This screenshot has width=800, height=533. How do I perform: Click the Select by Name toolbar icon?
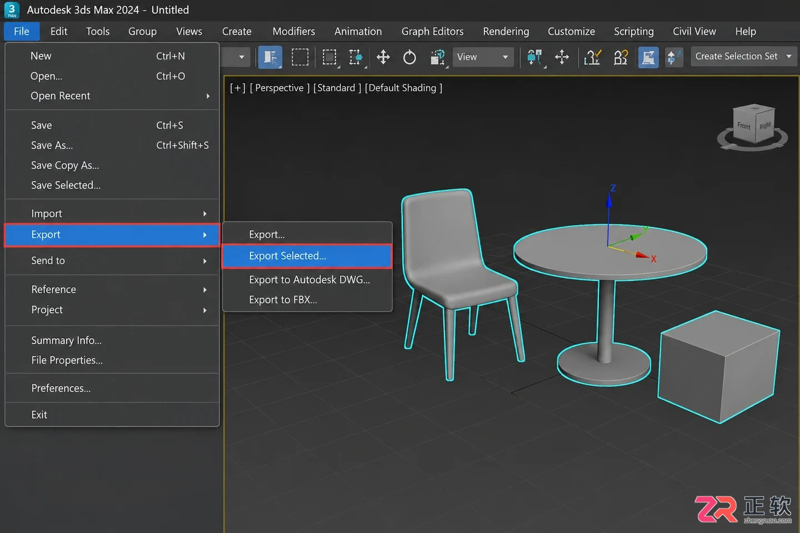[x=271, y=57]
